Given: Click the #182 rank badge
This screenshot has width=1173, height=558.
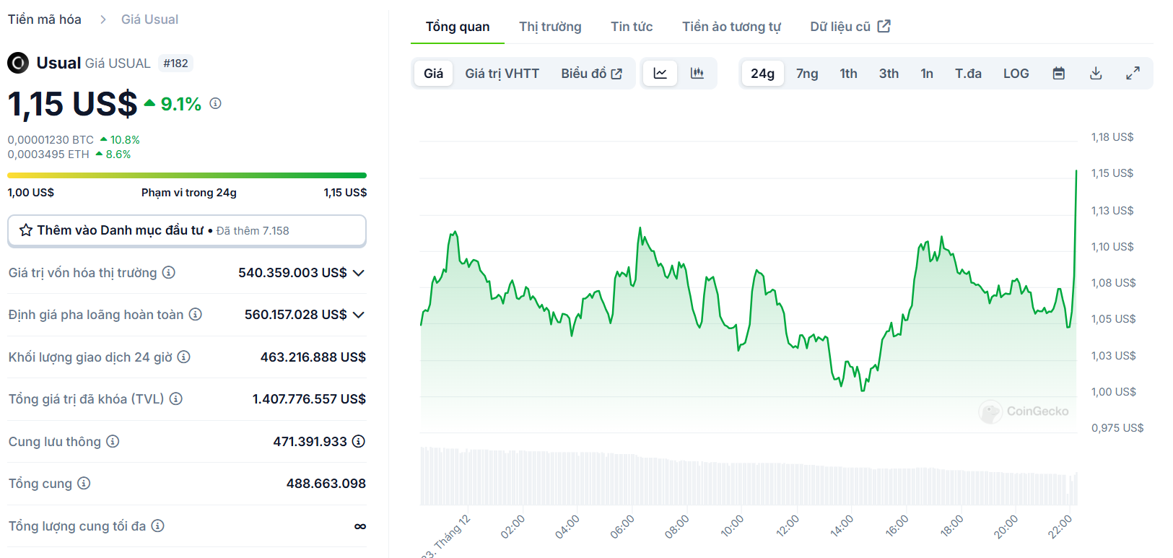Looking at the screenshot, I should [175, 64].
